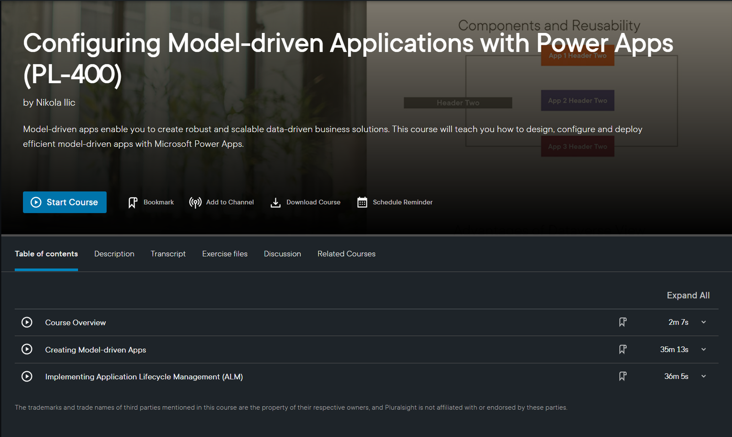Bookmark the Implementing Application Lifecycle Management module
This screenshot has height=437, width=732.
(x=623, y=376)
